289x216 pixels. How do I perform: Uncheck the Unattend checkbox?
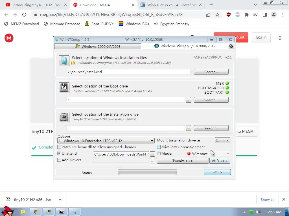pos(59,153)
